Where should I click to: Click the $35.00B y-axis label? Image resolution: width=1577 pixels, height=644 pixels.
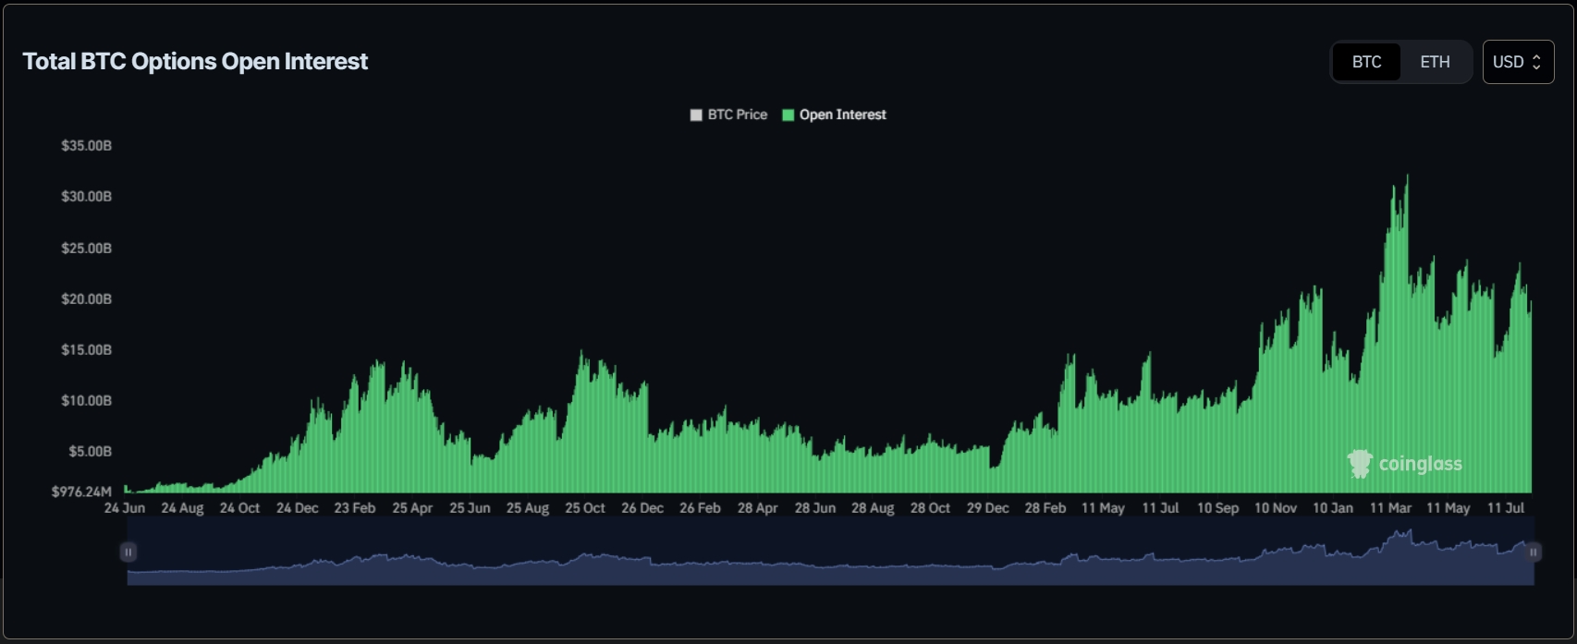click(86, 146)
